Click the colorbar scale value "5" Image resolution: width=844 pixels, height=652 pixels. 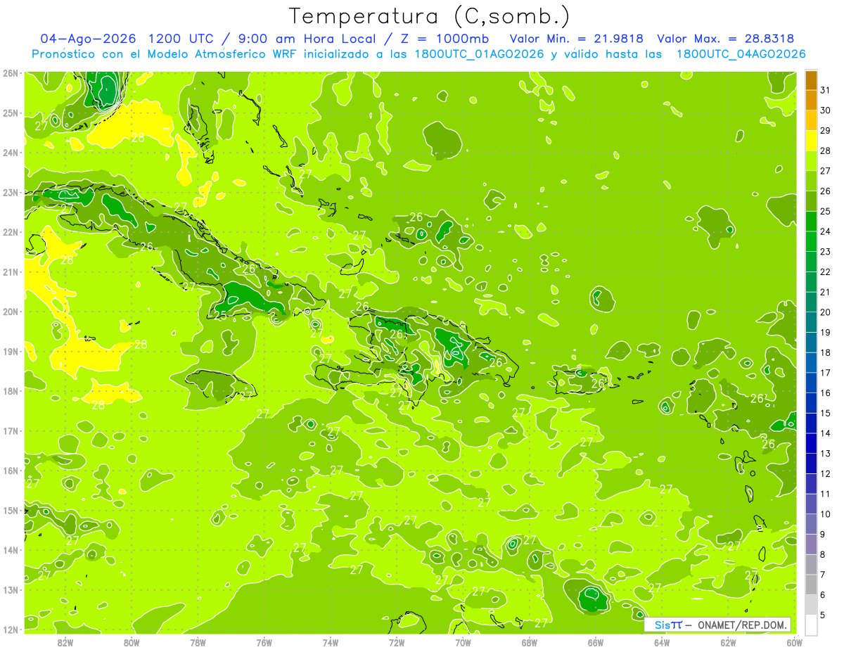coord(823,615)
